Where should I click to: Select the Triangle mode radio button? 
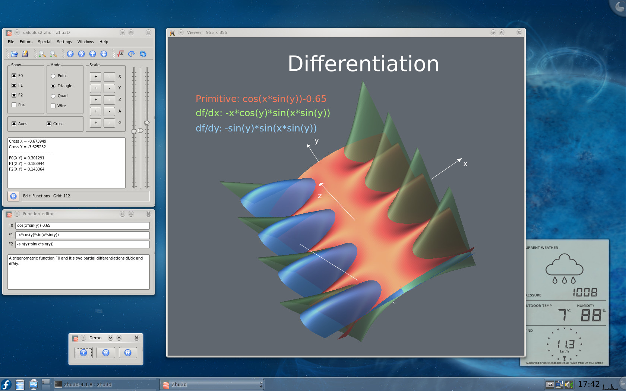click(53, 86)
